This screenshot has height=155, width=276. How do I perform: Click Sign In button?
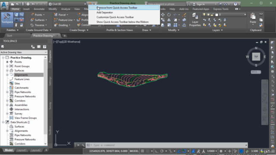point(201,4)
